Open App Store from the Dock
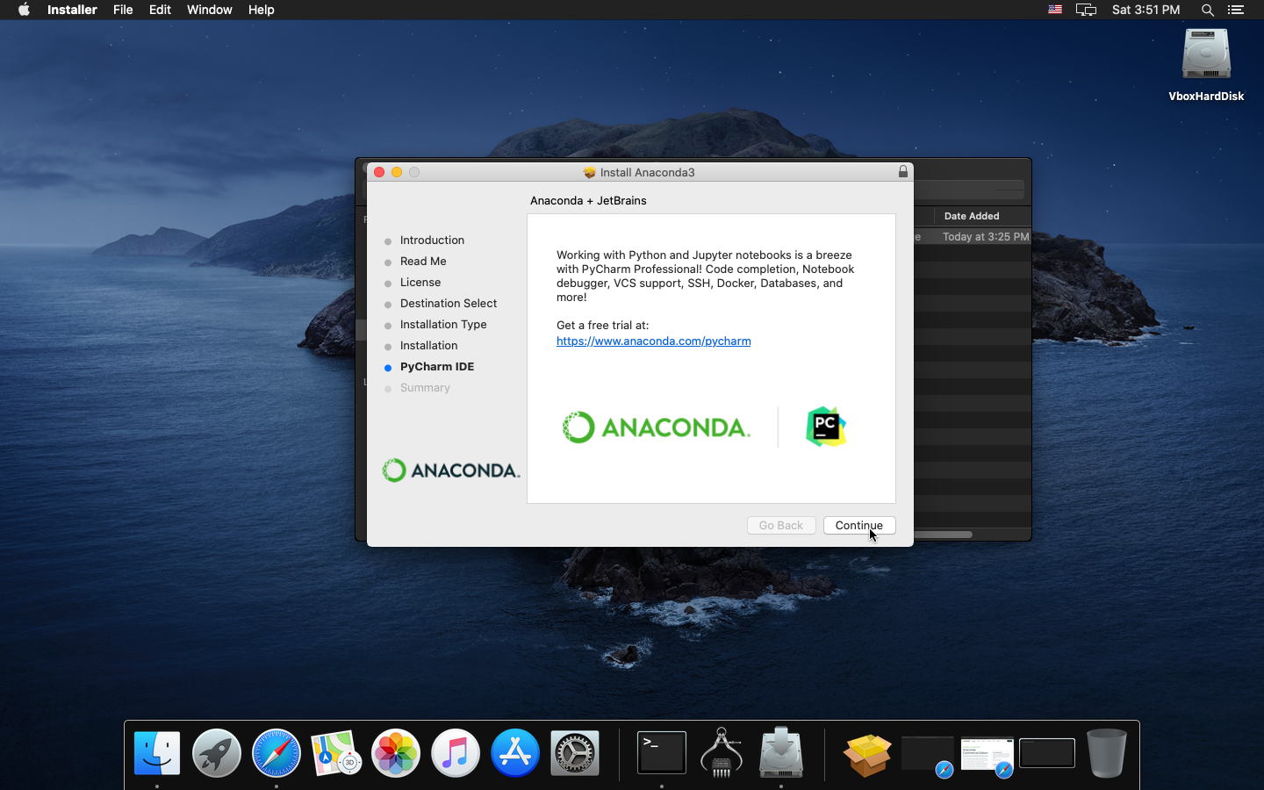Screen dimensions: 1264x790 pyautogui.click(x=515, y=753)
